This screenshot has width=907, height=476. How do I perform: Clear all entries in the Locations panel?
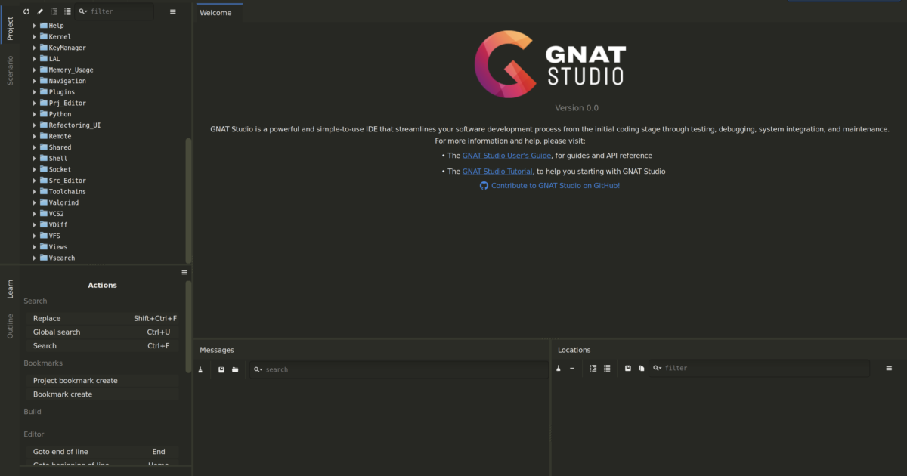pyautogui.click(x=558, y=369)
